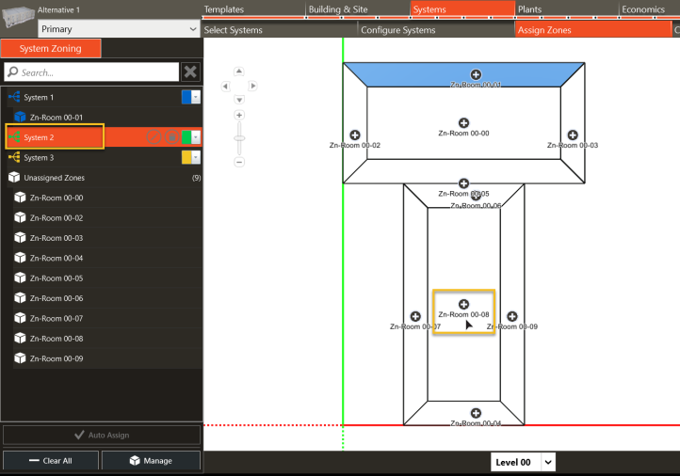This screenshot has height=476, width=680.
Task: Open System 1 color dropdown arrow
Action: click(196, 97)
